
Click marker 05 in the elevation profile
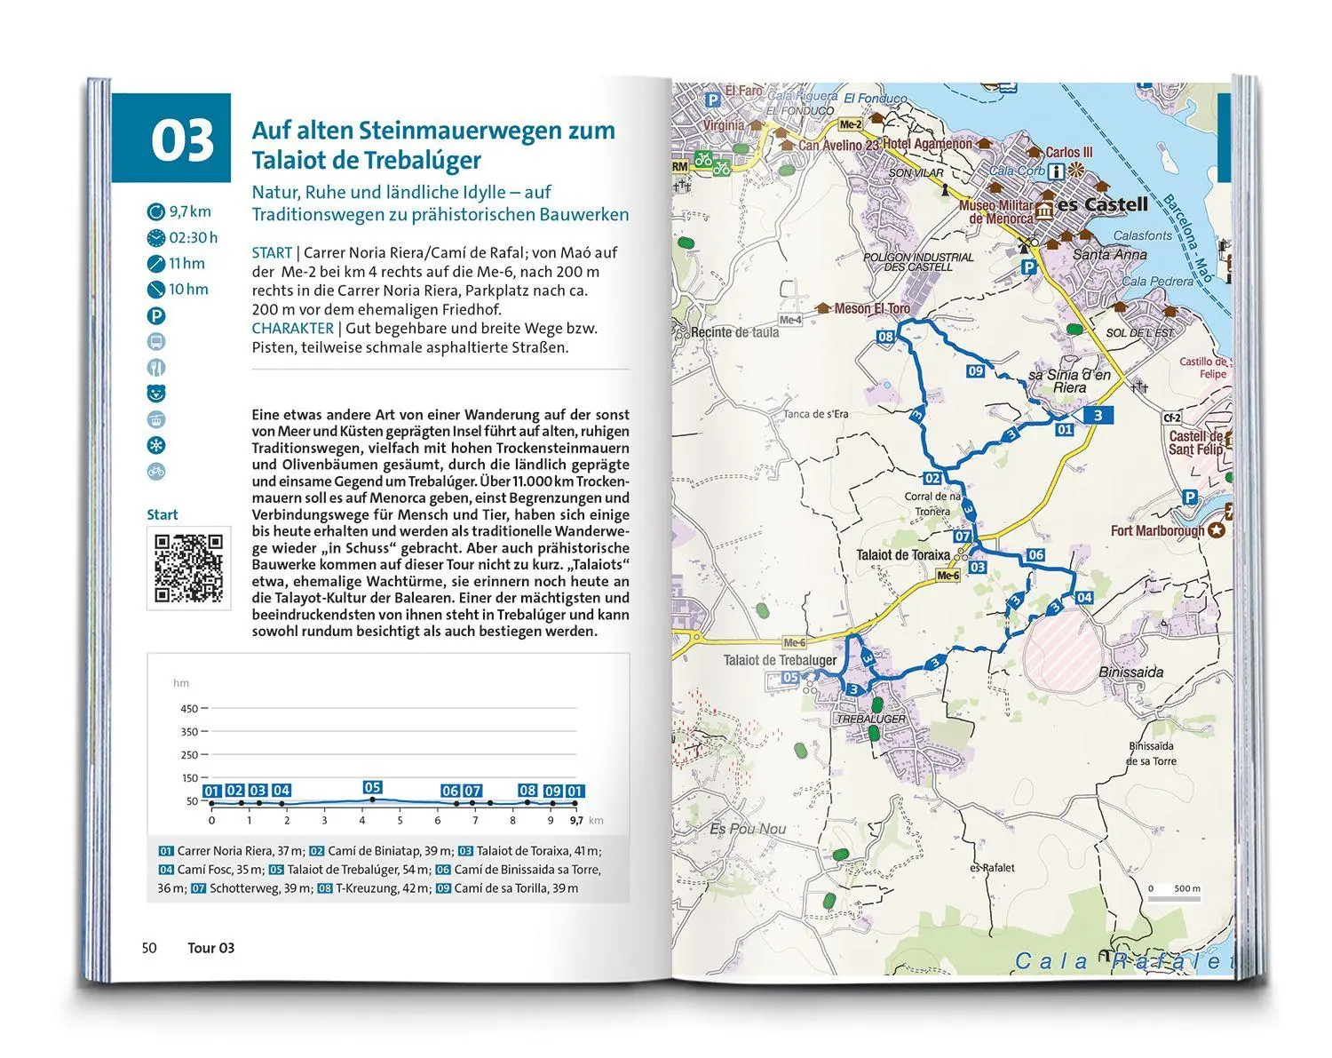coord(372,787)
